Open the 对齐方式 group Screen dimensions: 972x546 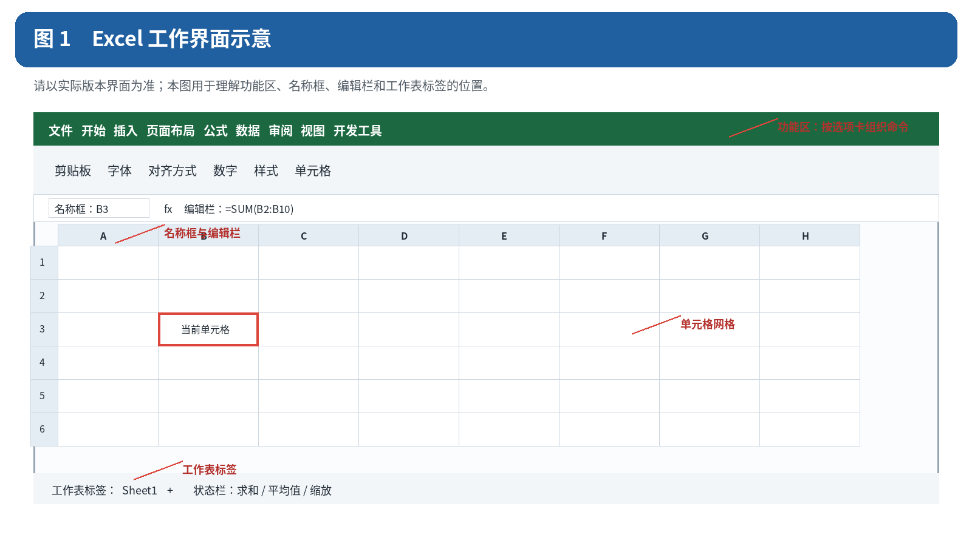173,171
